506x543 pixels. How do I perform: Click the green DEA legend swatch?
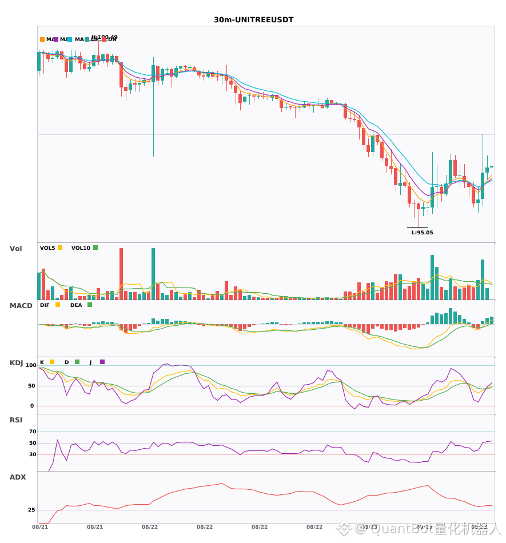(x=90, y=305)
